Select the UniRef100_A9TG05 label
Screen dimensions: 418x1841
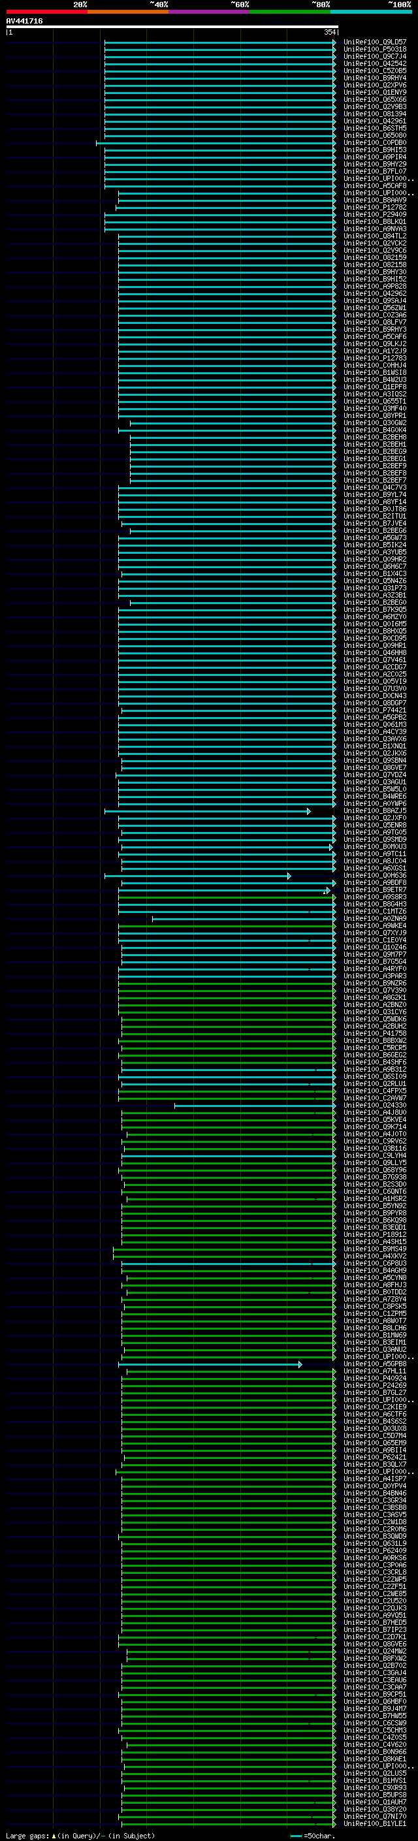point(374,832)
